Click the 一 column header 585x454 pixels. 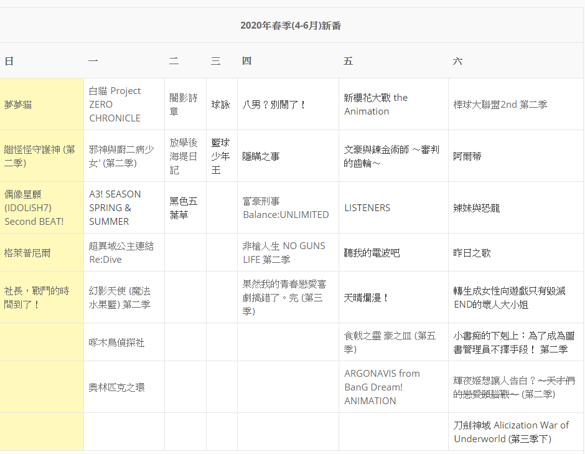click(93, 61)
